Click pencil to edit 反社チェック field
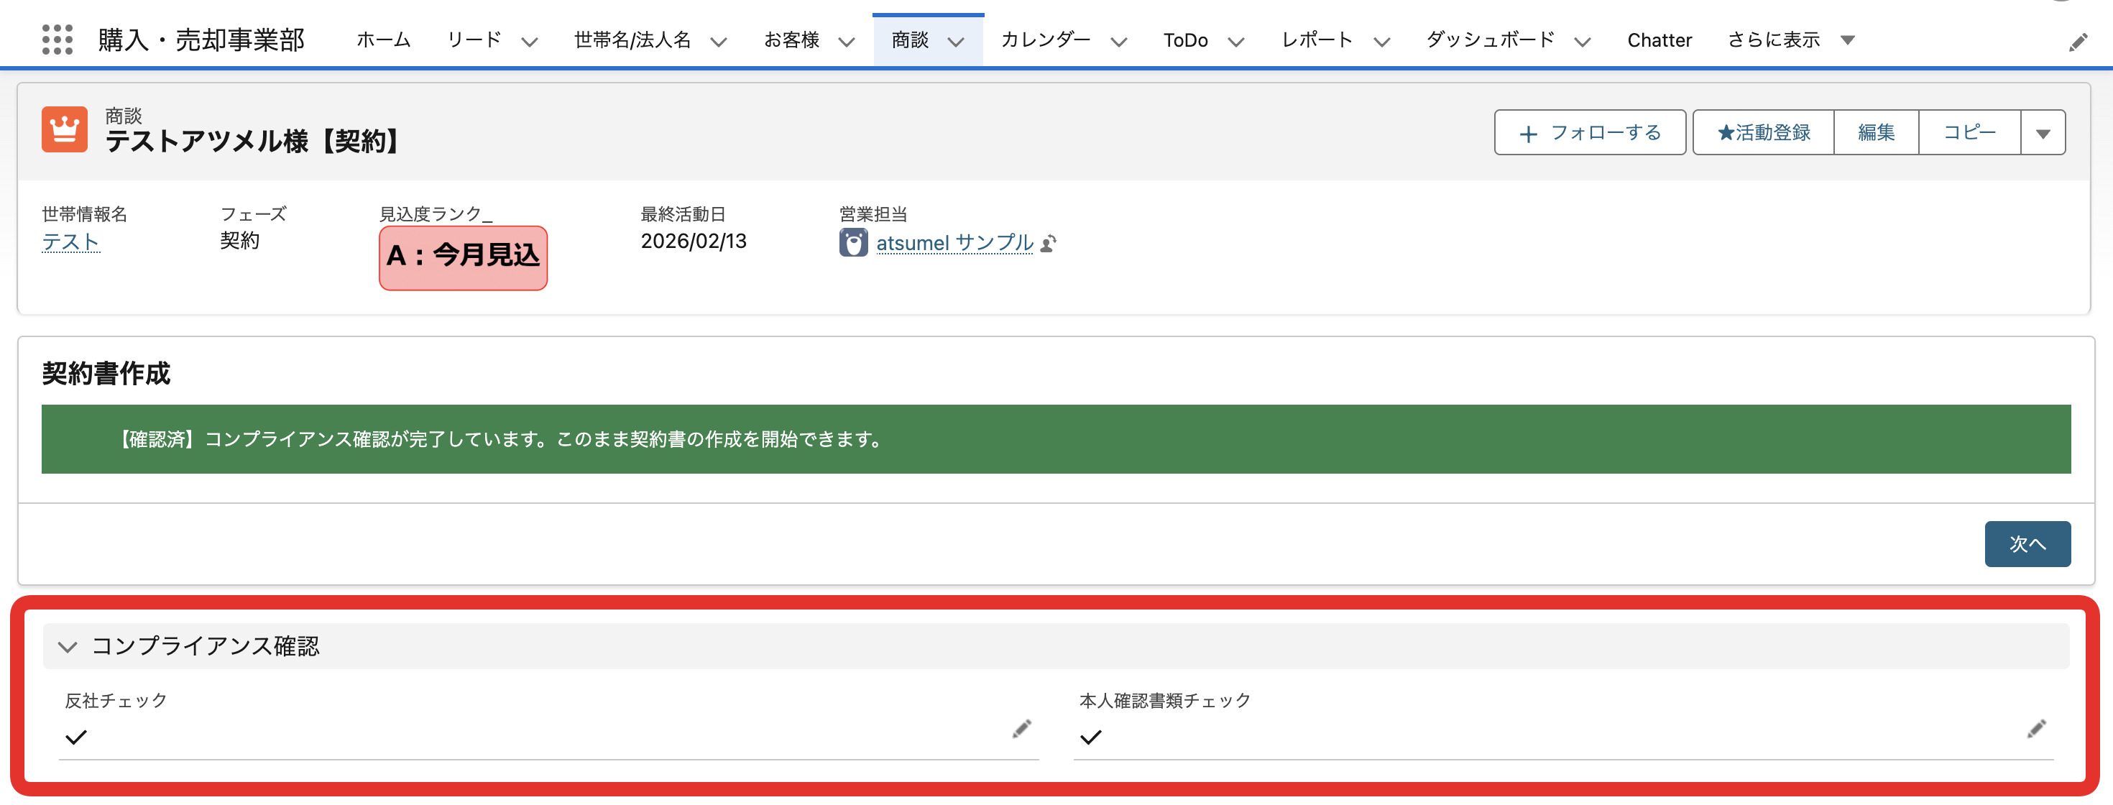The height and width of the screenshot is (805, 2113). coord(1021,729)
